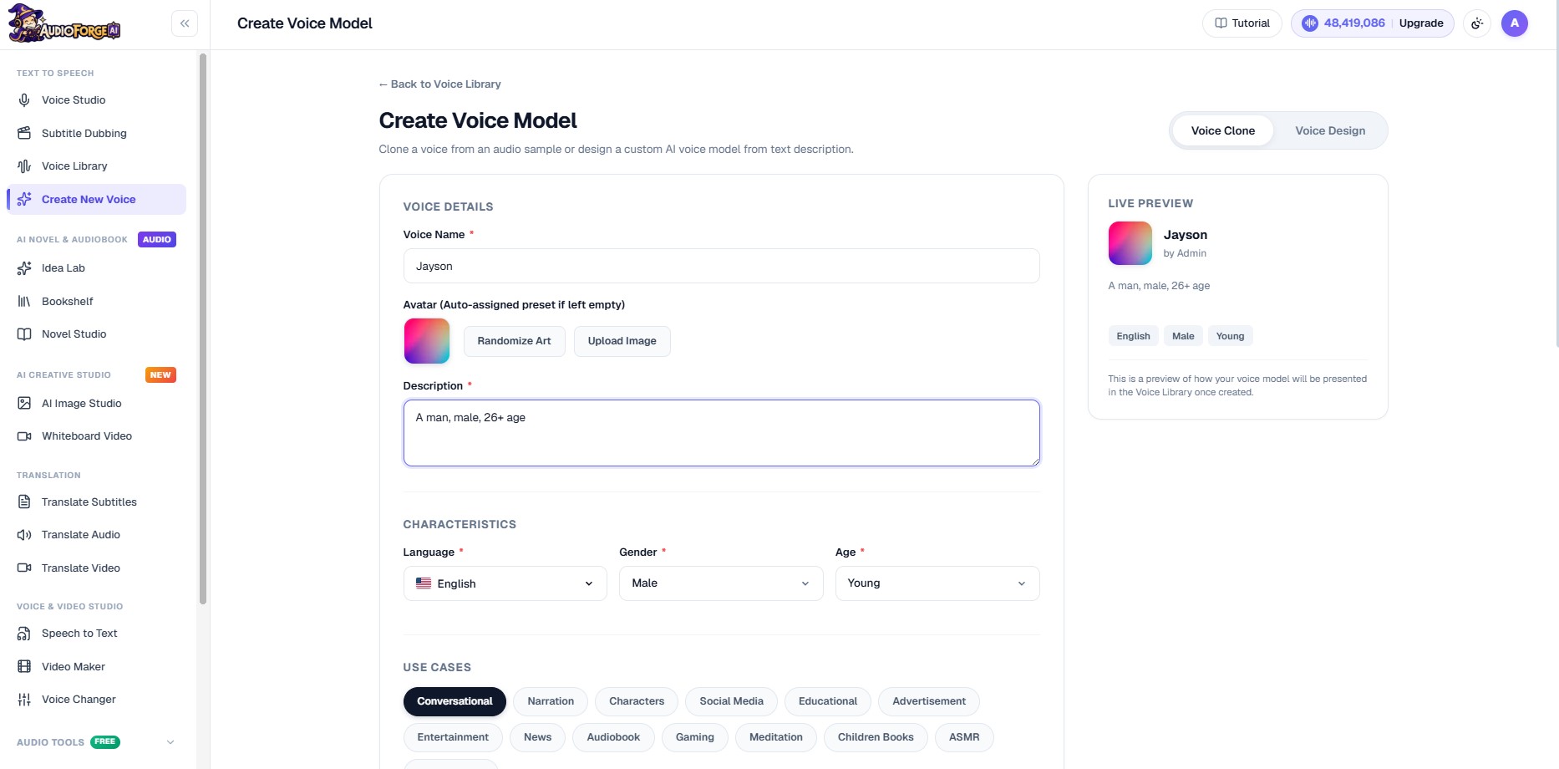Click the Novel Studio open-book icon
Viewport: 1559px width, 769px height.
24,334
